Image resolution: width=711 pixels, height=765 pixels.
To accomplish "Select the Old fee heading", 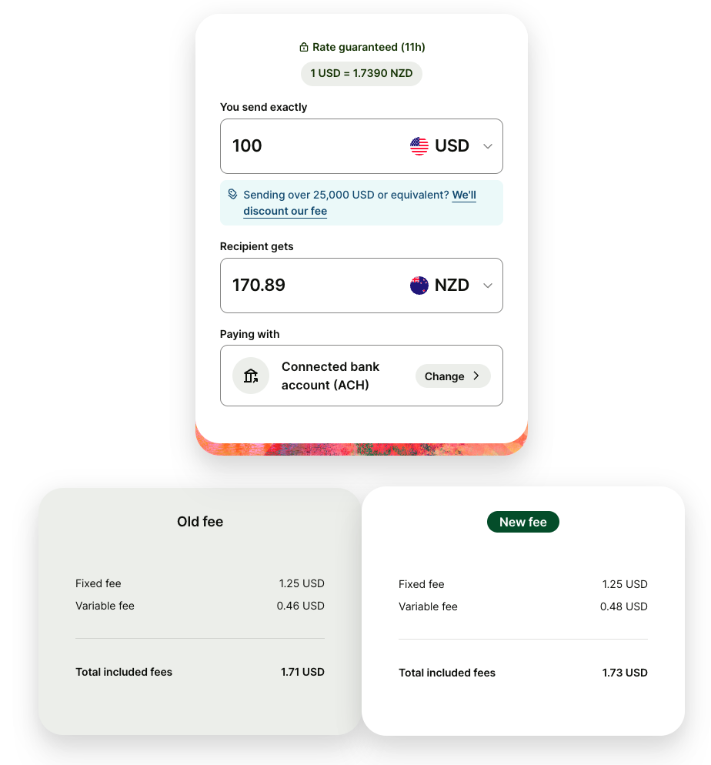I will (x=200, y=522).
